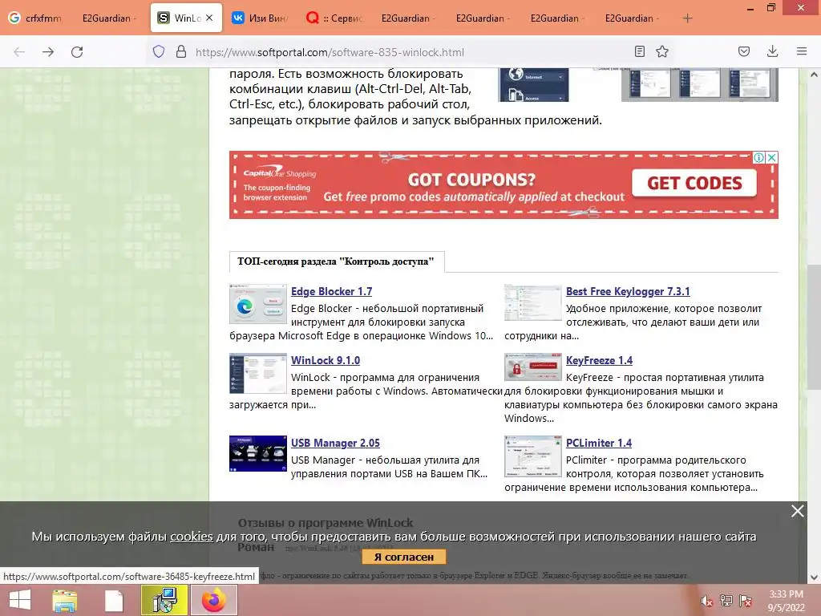
Task: Click the address bar URL
Action: 330,52
